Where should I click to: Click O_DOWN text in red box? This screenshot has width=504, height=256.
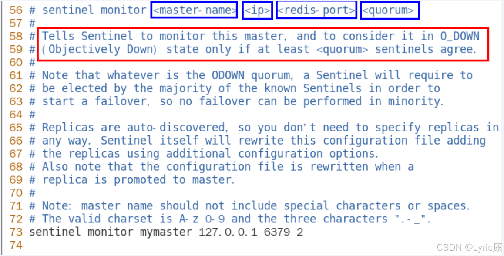point(460,36)
